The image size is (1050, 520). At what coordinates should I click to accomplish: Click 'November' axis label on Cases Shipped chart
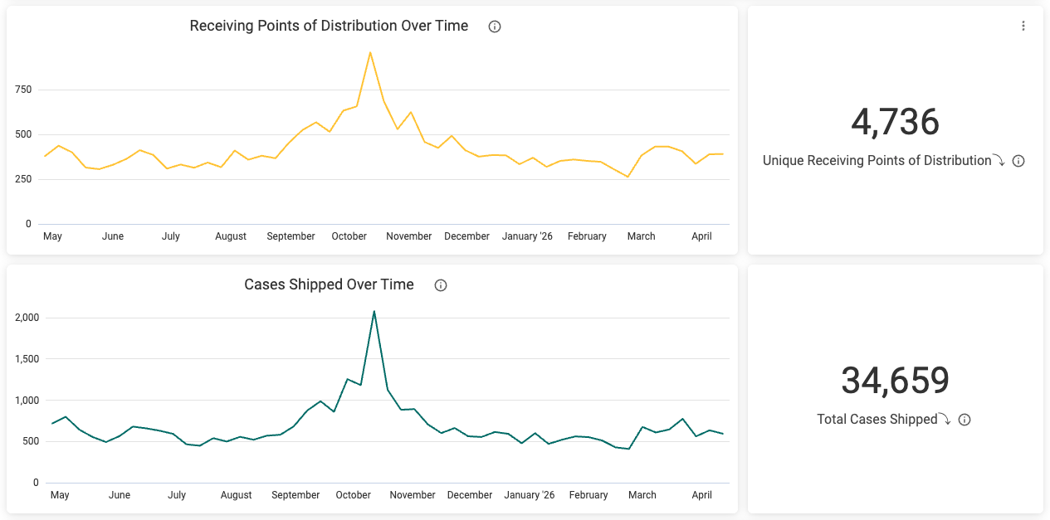413,495
